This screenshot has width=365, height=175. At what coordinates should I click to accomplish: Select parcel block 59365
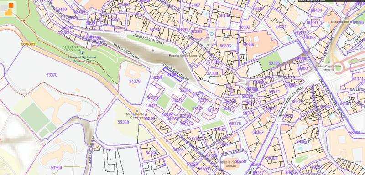[272, 158]
